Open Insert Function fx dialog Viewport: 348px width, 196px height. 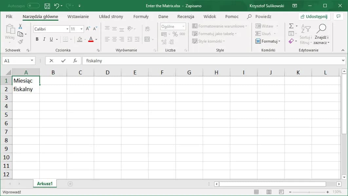point(75,61)
